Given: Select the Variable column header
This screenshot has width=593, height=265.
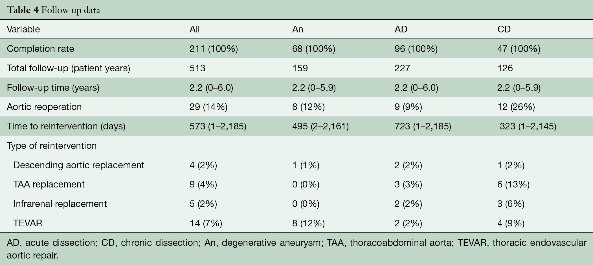Looking at the screenshot, I should pyautogui.click(x=23, y=29).
